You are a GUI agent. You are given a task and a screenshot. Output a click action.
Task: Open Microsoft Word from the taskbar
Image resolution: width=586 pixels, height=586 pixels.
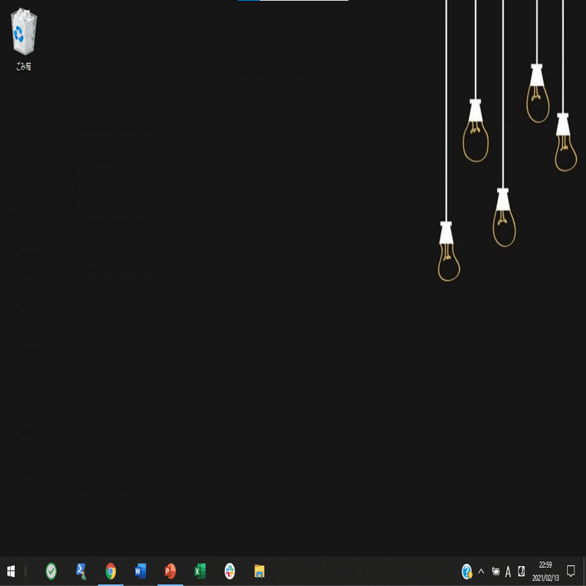pyautogui.click(x=141, y=571)
